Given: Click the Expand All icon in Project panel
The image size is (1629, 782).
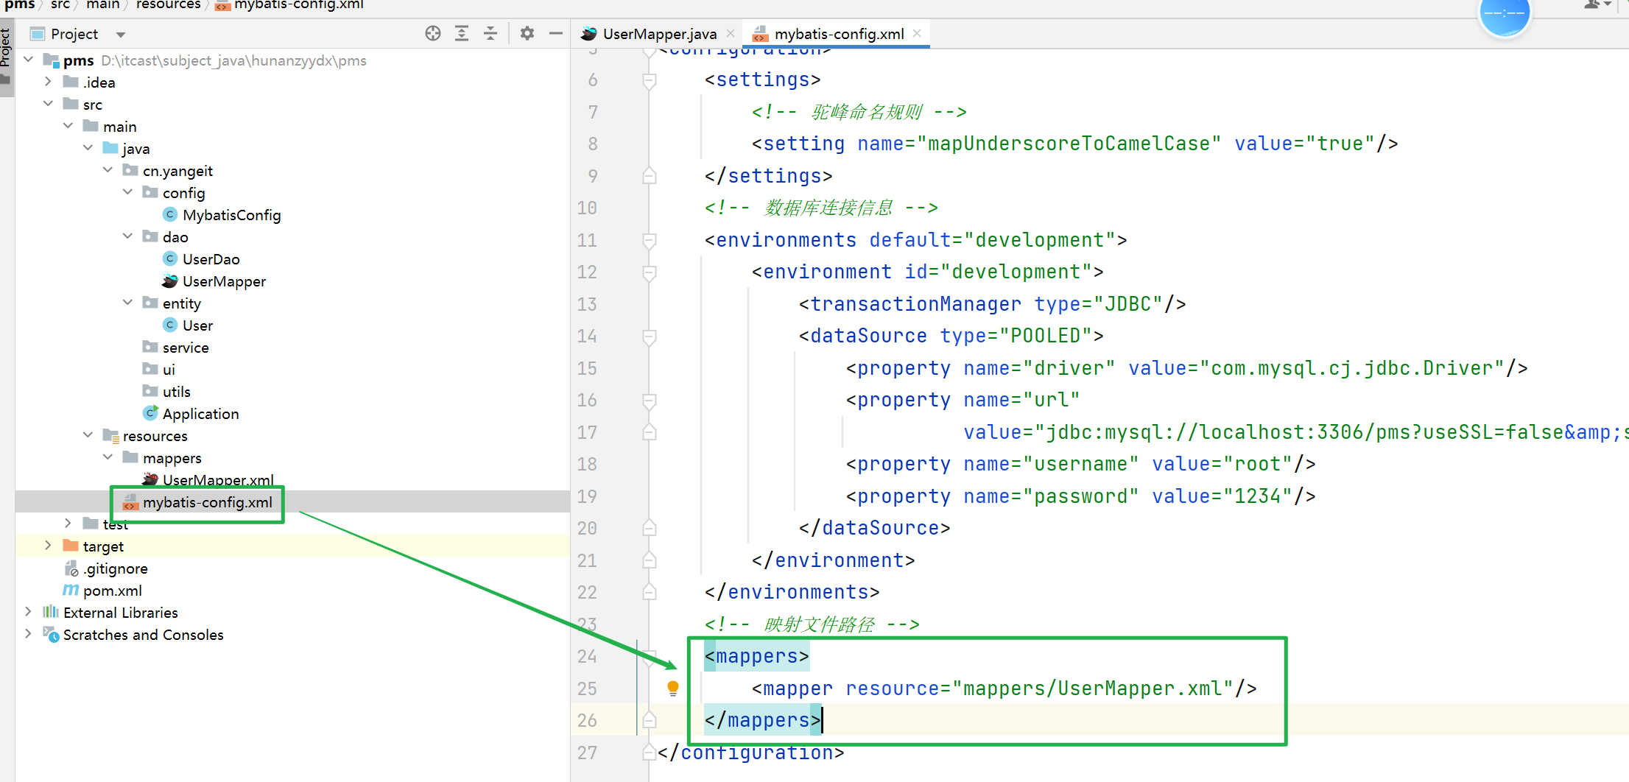Looking at the screenshot, I should click(462, 33).
